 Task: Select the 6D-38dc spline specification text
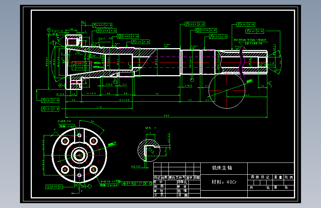point(250,40)
